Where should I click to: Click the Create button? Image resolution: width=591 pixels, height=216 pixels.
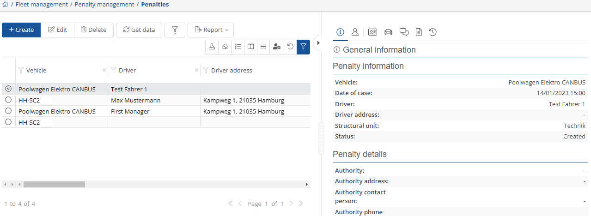pyautogui.click(x=21, y=30)
